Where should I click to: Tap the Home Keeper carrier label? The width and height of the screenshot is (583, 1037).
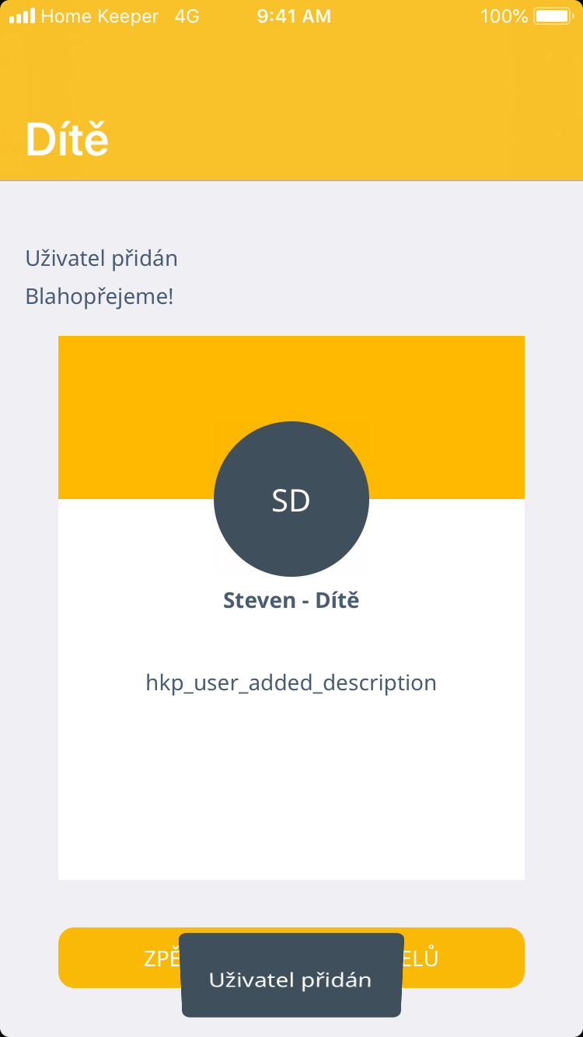(99, 16)
